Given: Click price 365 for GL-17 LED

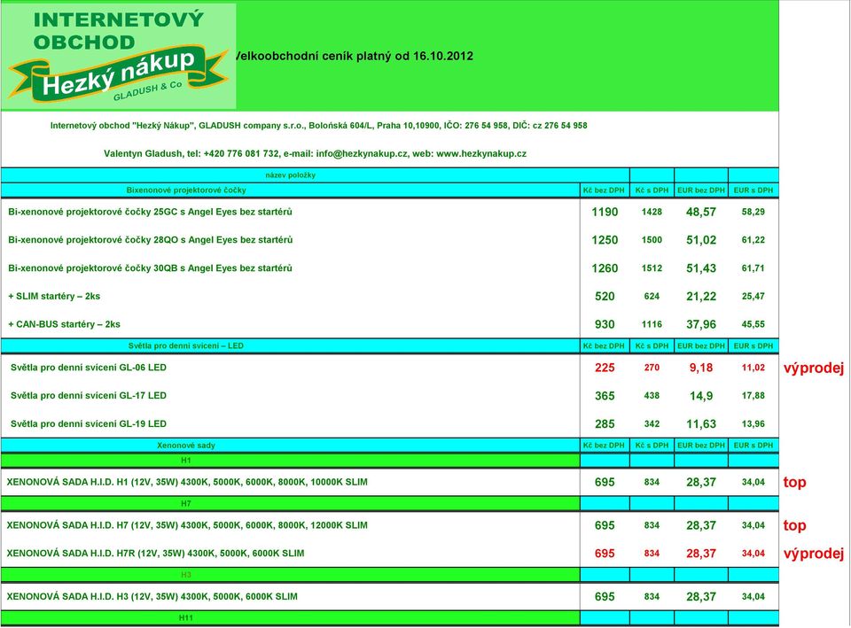Looking at the screenshot, I should 605,397.
